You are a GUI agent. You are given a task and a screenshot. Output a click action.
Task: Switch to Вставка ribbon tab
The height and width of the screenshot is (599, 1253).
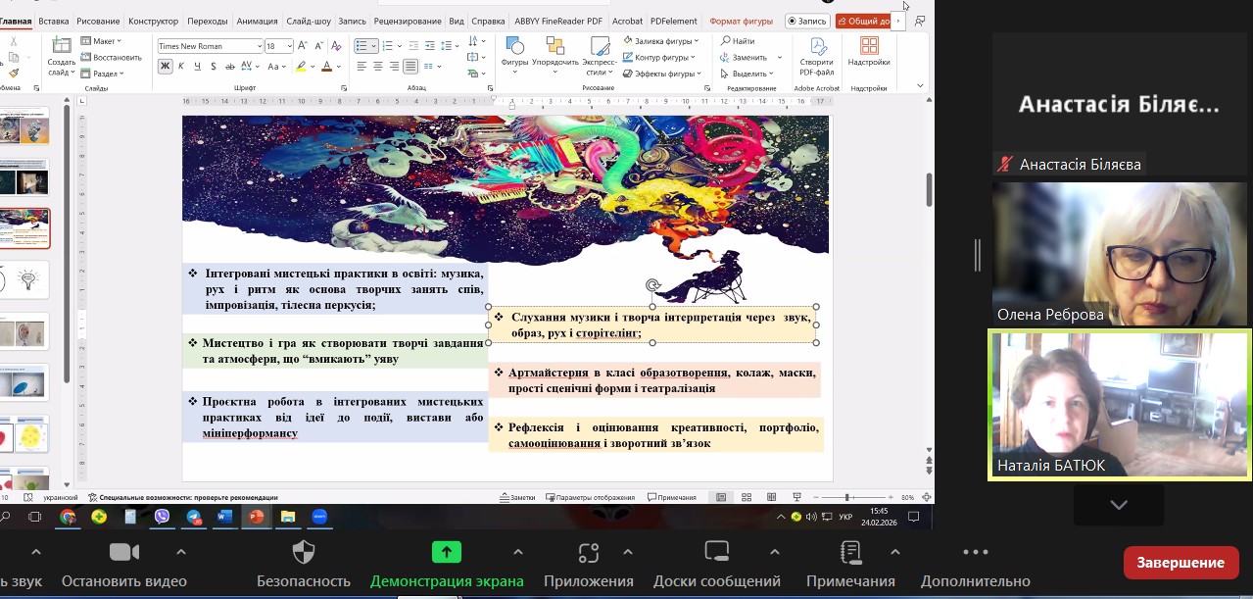click(x=54, y=21)
